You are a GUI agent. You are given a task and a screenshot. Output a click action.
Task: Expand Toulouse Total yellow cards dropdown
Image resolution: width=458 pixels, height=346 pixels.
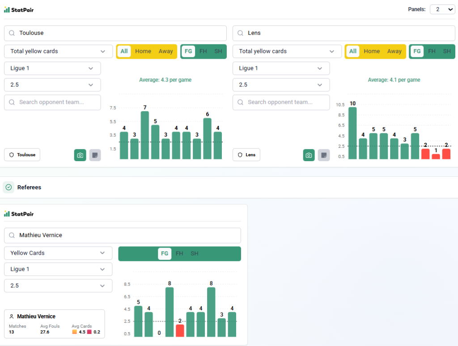click(58, 51)
